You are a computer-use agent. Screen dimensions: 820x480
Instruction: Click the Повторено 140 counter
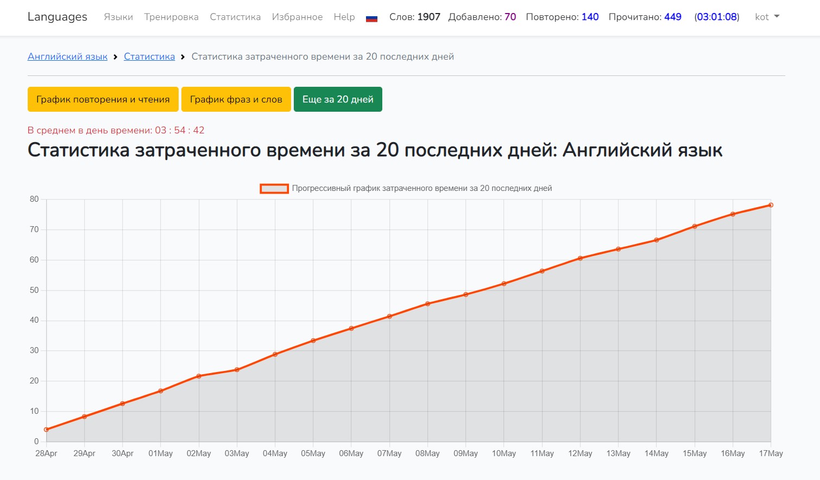[x=562, y=17]
